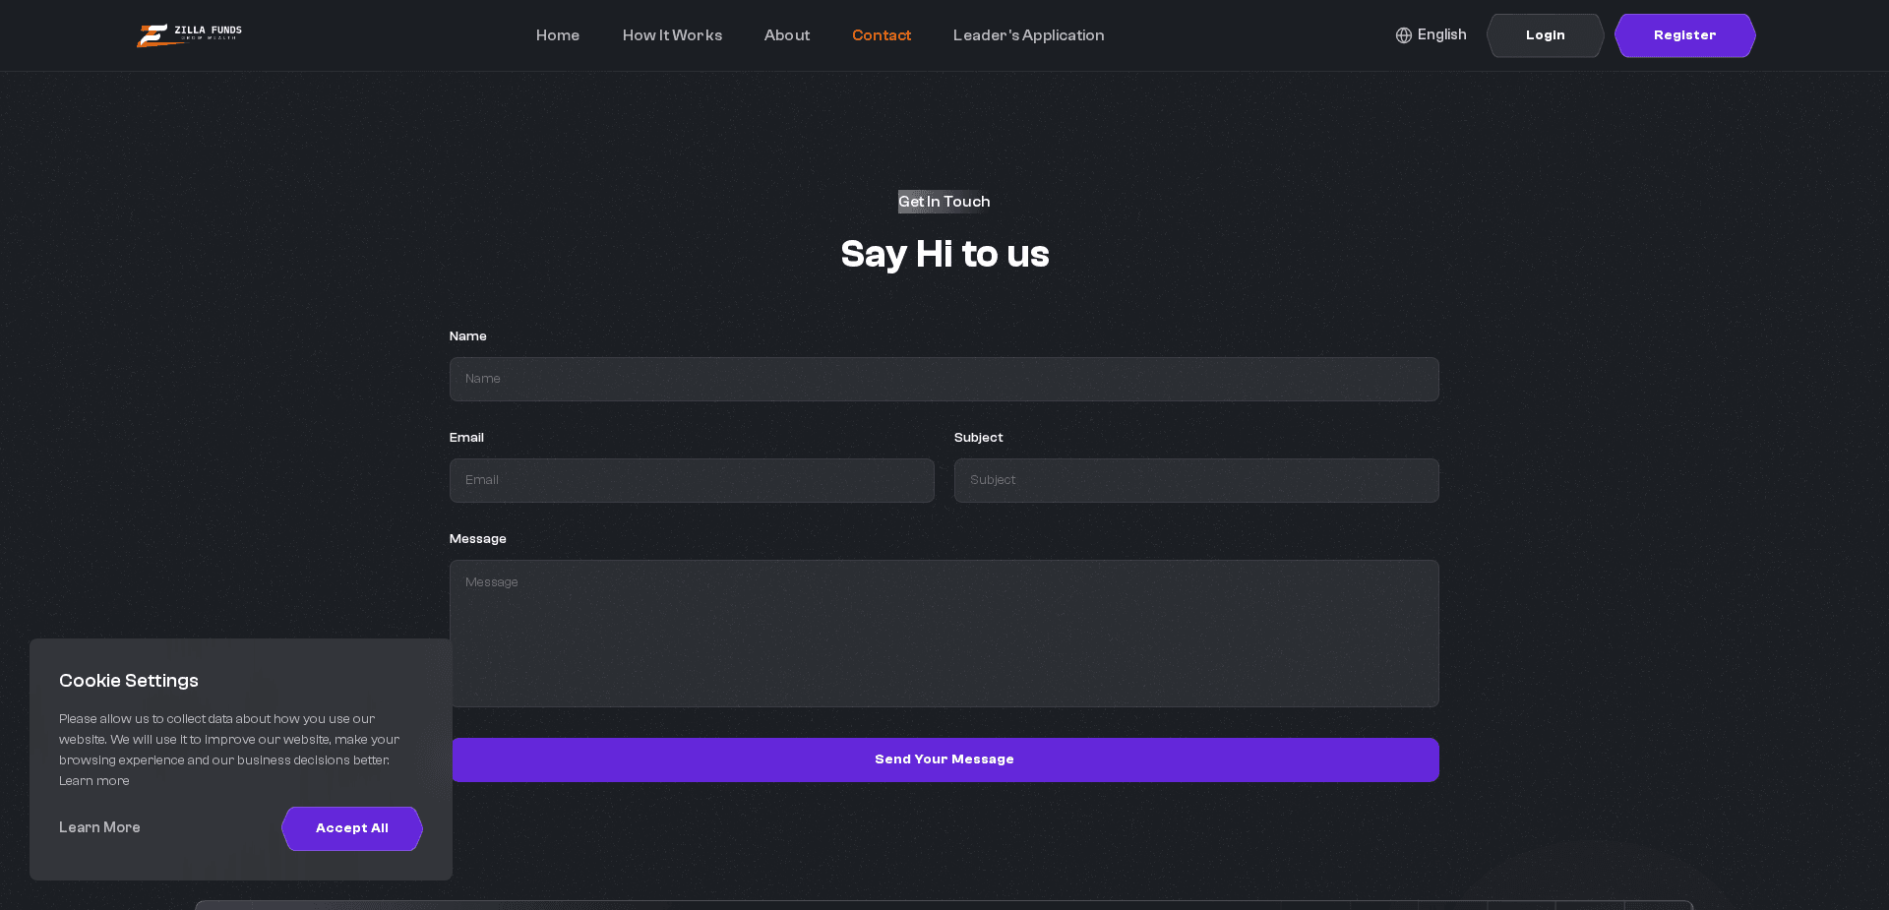Image resolution: width=1889 pixels, height=910 pixels.
Task: Click the globe language icon
Action: tap(1402, 35)
